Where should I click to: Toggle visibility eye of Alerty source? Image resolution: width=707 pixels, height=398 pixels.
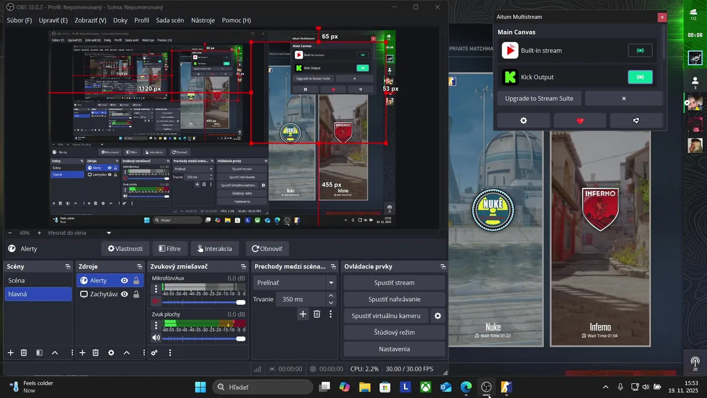(124, 280)
